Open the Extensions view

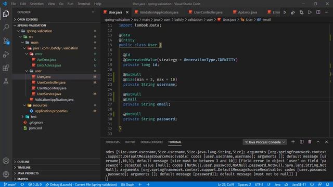click(6, 68)
